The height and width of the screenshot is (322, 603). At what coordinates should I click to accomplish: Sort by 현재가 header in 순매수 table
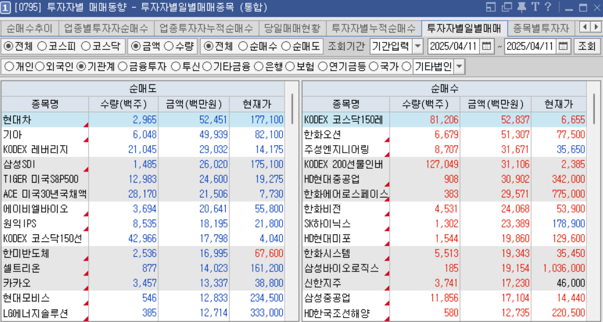tap(559, 104)
